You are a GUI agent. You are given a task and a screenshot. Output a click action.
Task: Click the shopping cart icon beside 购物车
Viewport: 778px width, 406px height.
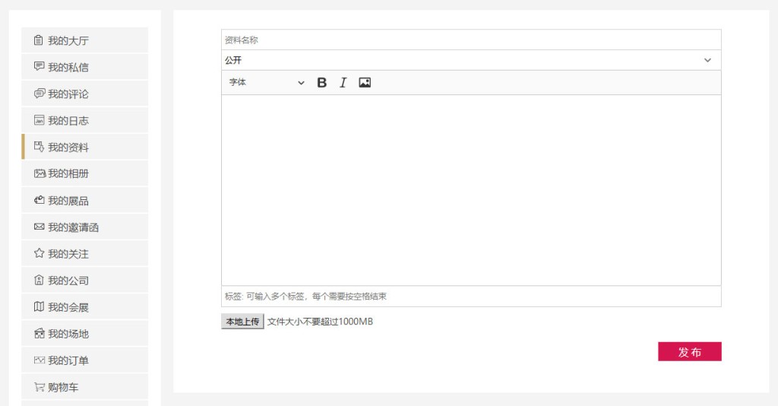39,387
